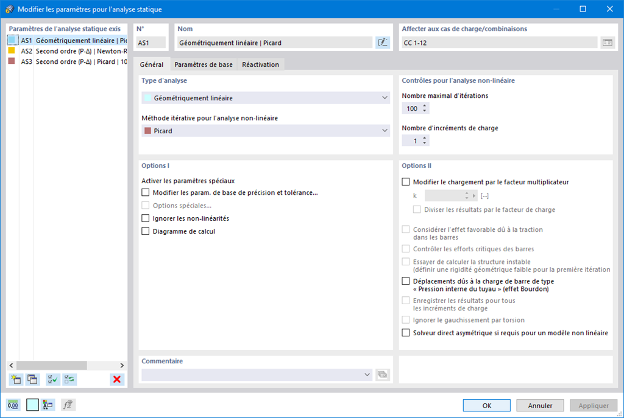Dismiss the dialog via Annuler
This screenshot has height=418, width=624.
point(540,405)
